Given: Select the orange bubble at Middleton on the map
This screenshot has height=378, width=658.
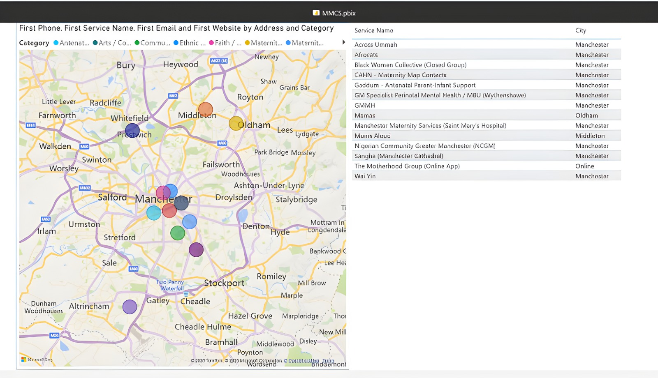Looking at the screenshot, I should [x=206, y=110].
